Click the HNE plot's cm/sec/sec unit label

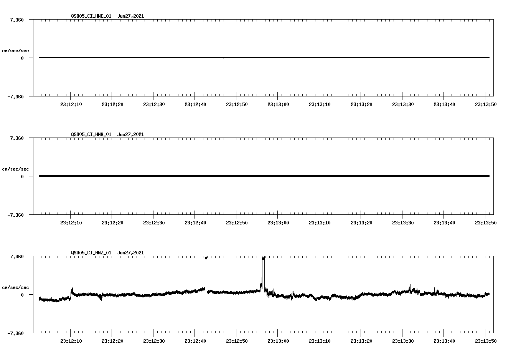click(16, 51)
